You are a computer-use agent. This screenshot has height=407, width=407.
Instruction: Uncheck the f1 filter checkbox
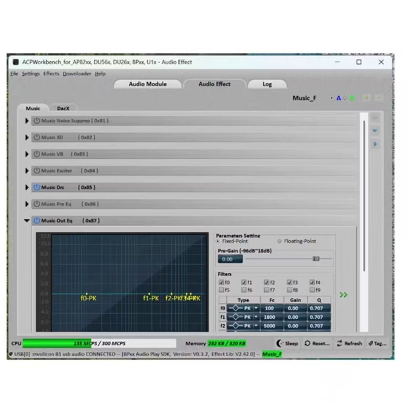coord(244,282)
